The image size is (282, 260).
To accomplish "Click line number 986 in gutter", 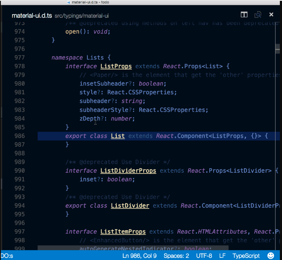I will coord(19,136).
